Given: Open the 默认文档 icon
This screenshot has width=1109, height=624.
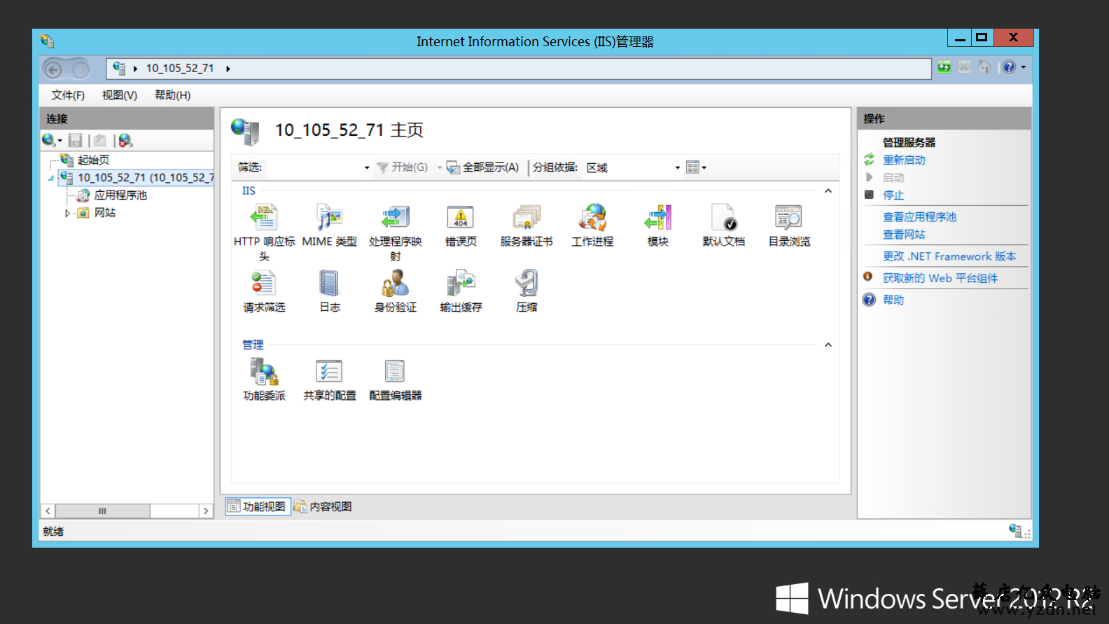Looking at the screenshot, I should tap(723, 219).
